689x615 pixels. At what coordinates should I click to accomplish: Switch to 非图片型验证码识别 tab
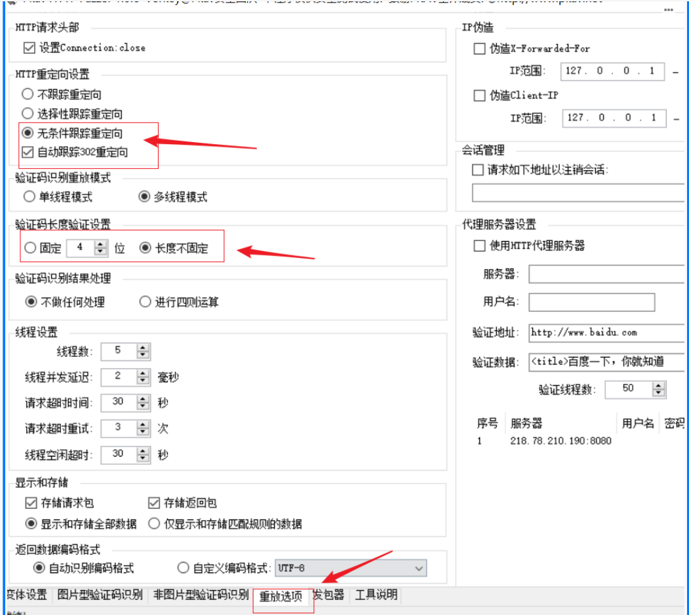(201, 595)
